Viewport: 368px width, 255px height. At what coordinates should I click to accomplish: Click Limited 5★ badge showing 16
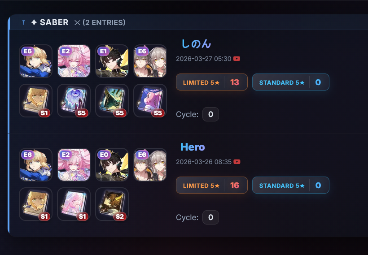[212, 185]
